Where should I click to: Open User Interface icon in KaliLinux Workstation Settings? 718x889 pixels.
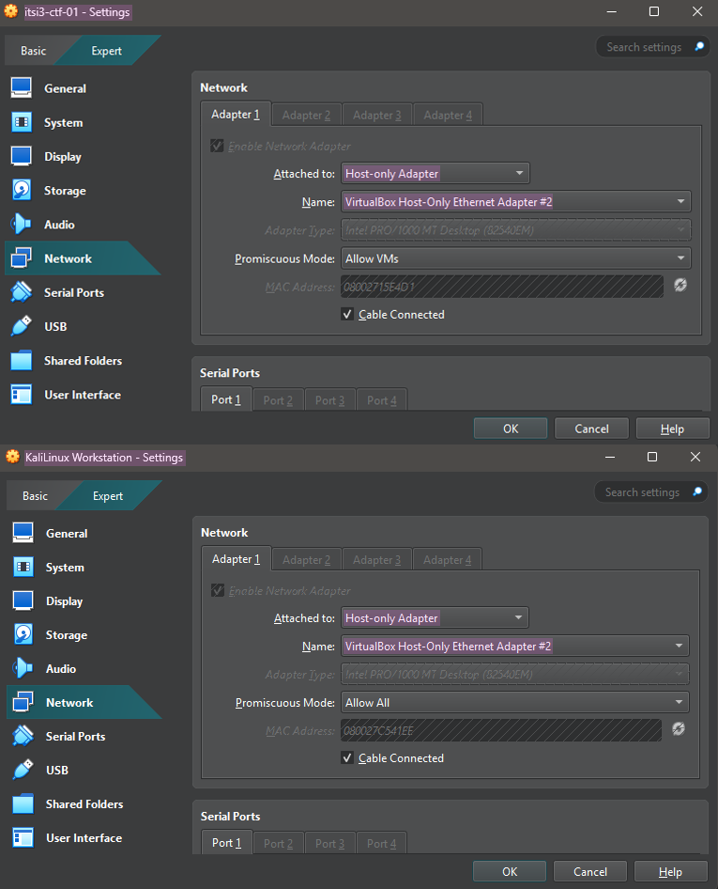(x=23, y=837)
